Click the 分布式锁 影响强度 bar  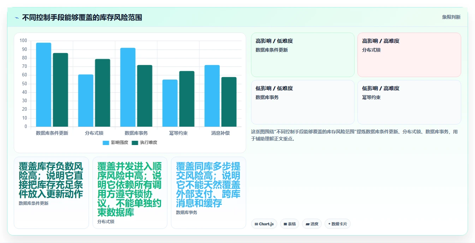pos(86,100)
